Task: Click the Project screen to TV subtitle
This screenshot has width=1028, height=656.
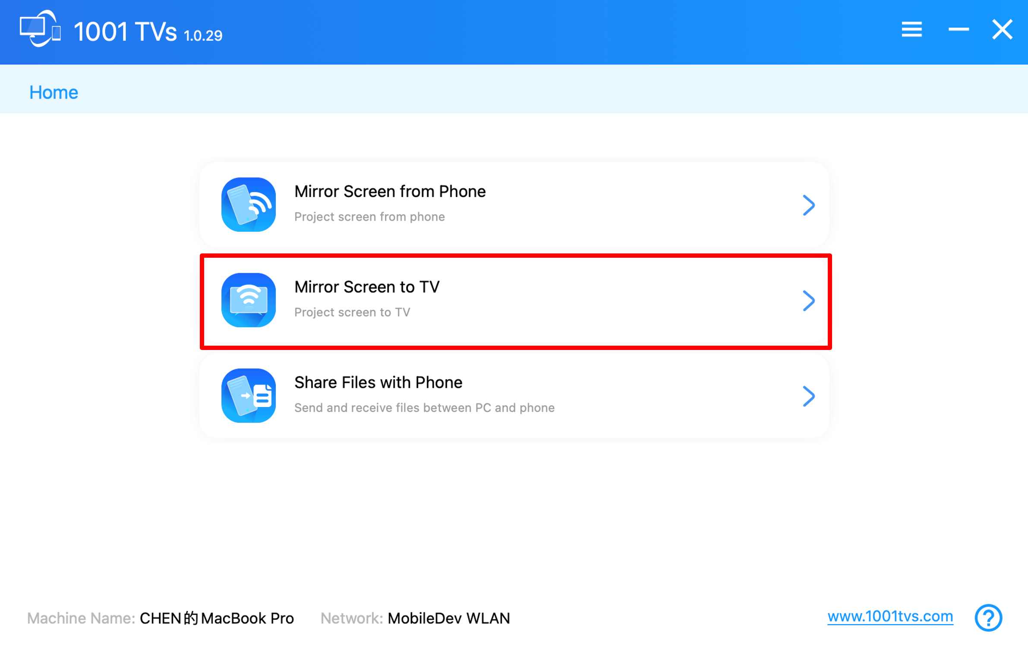Action: pyautogui.click(x=352, y=312)
